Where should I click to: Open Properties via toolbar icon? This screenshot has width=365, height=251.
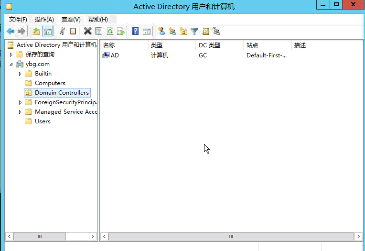98,32
